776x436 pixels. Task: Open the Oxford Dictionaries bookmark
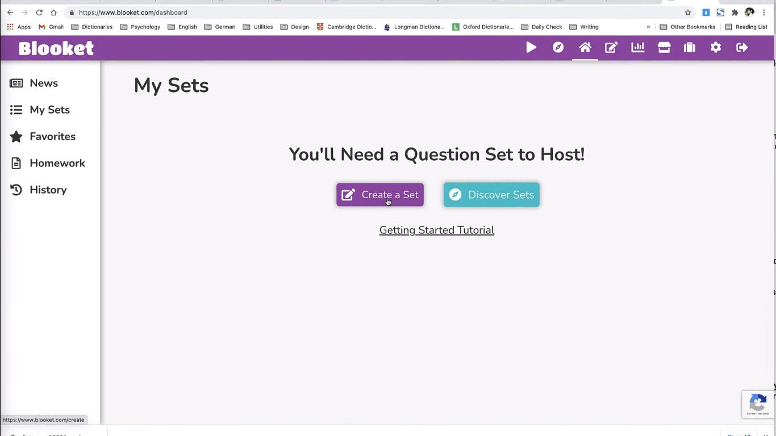coord(482,27)
